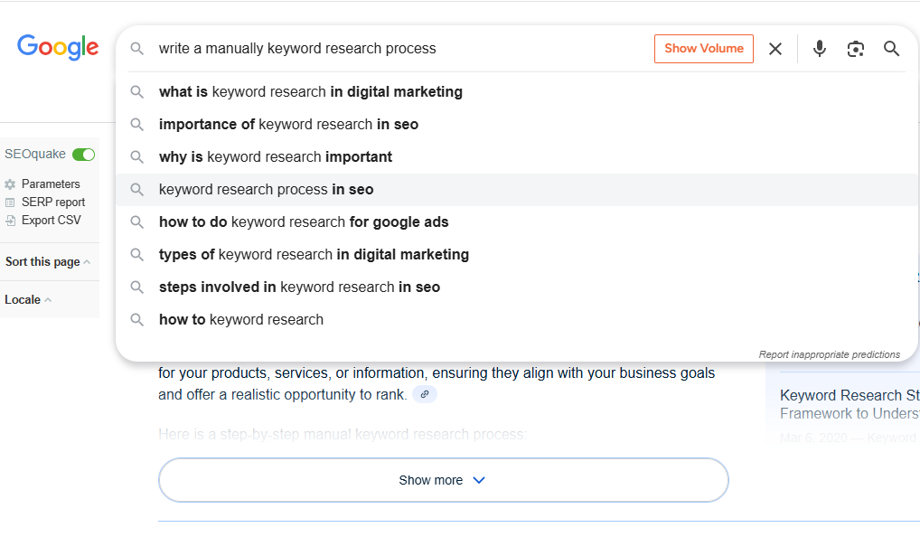Click the SEOquake Parameters gear icon
This screenshot has height=537, width=920.
pyautogui.click(x=10, y=184)
